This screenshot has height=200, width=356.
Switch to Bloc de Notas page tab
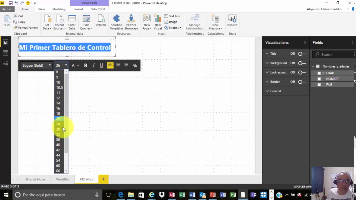pos(36,179)
